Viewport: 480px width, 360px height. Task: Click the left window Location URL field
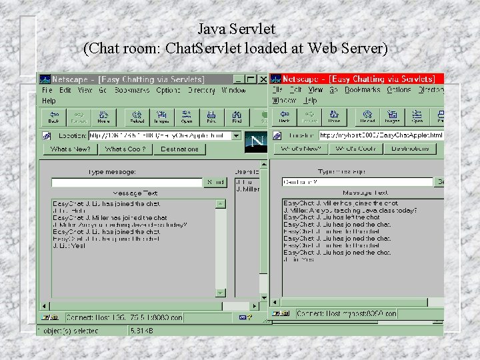[160, 135]
